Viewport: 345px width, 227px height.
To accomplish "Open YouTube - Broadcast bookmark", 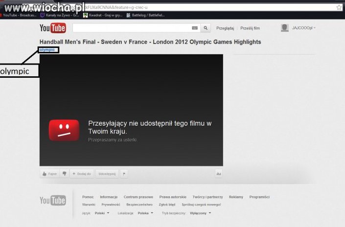I will click(18, 15).
